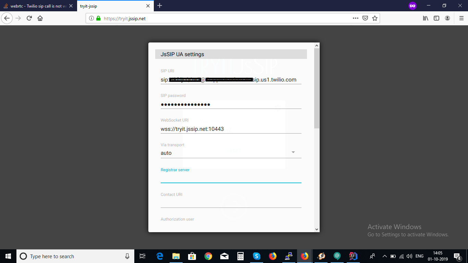
Task: Close the tryit-jssip tab
Action: point(148,6)
